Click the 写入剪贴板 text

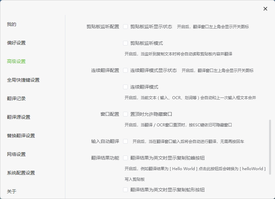[x=135, y=179]
